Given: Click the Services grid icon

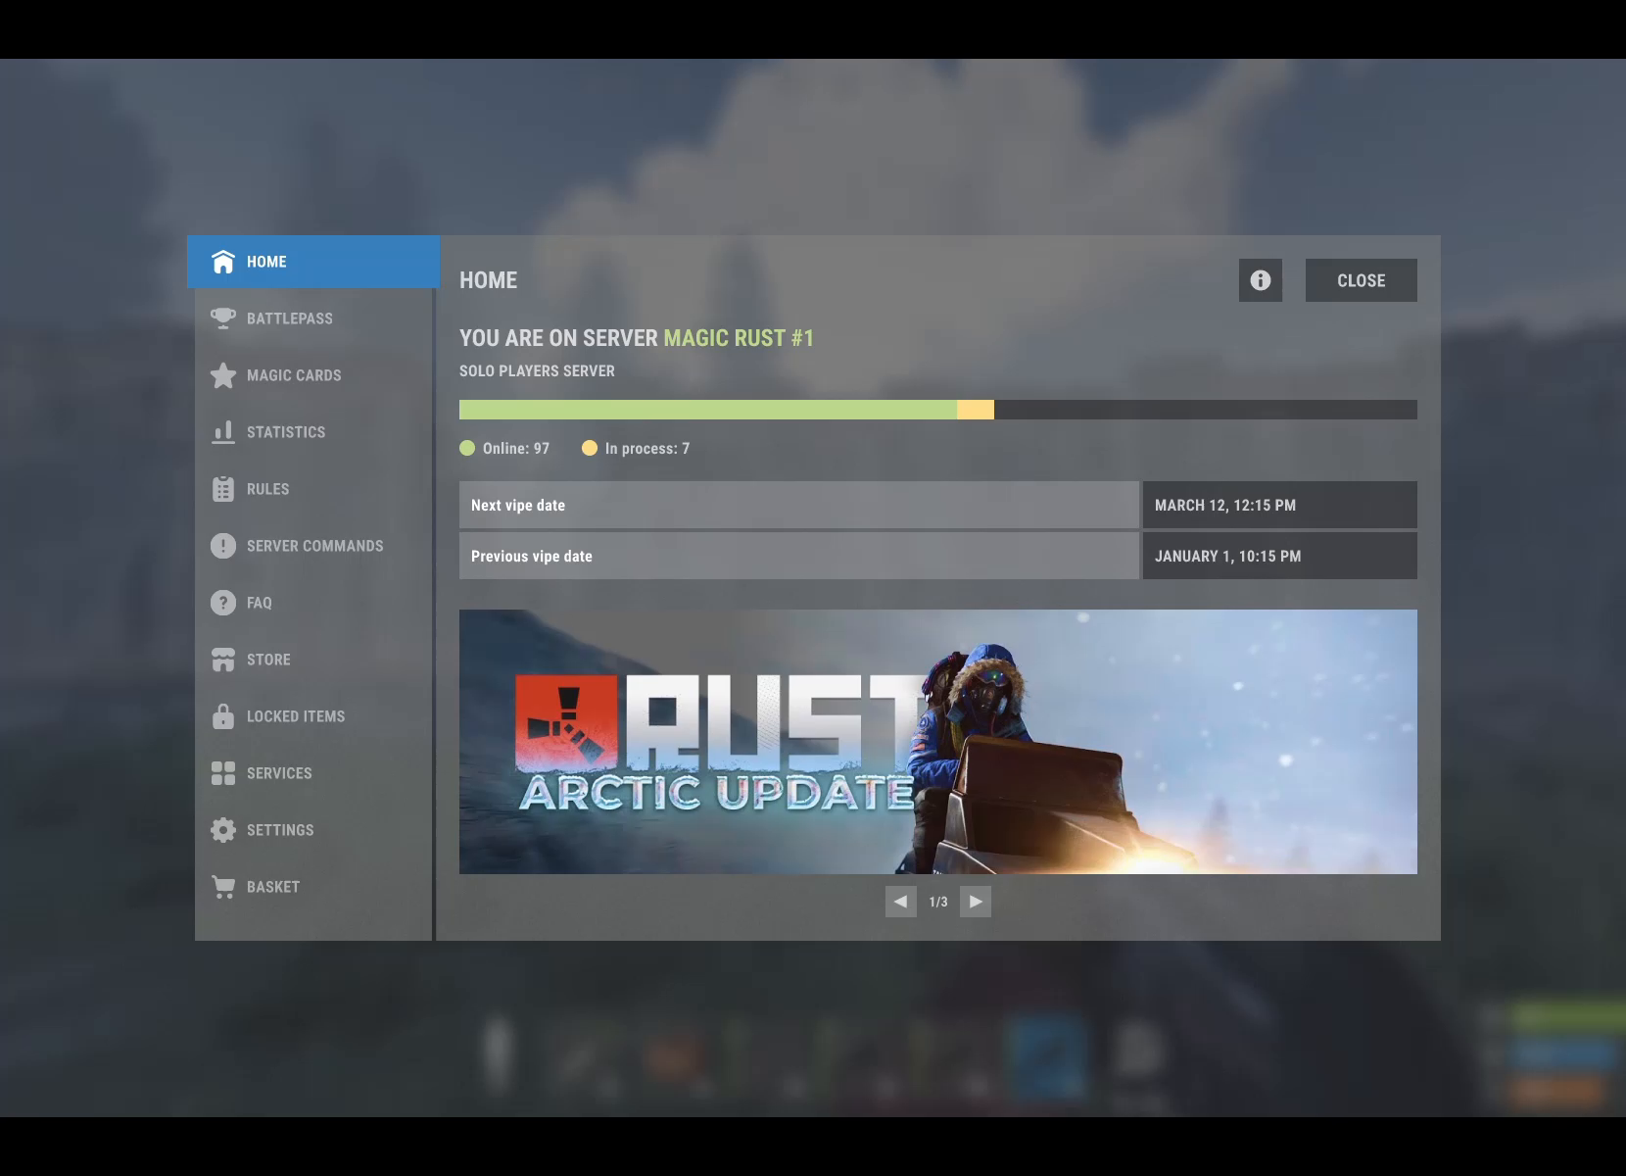Looking at the screenshot, I should tap(223, 773).
